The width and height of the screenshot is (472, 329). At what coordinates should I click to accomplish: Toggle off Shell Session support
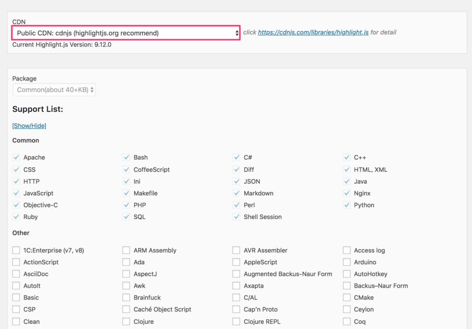pos(236,217)
